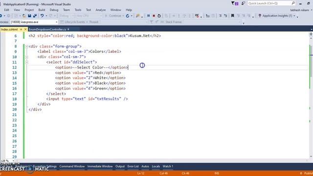This screenshot has width=313, height=176.
Task: Click the browser Refresh icon in the toolbar
Action: (x=127, y=16)
